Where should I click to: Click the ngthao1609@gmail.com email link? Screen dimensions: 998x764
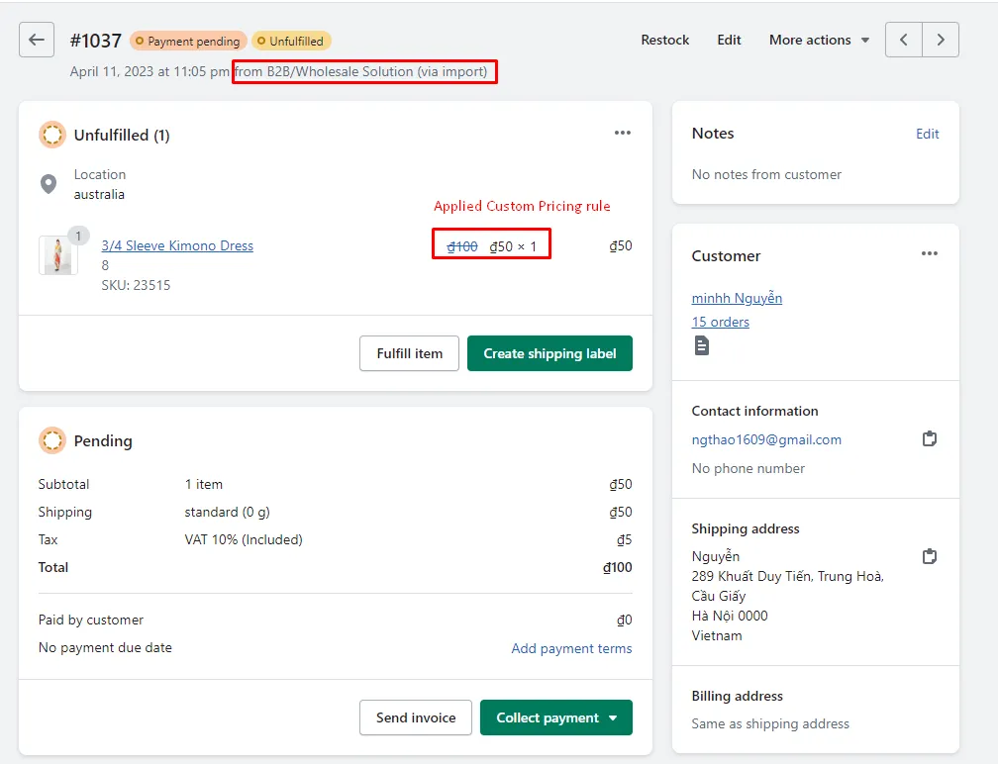(766, 439)
